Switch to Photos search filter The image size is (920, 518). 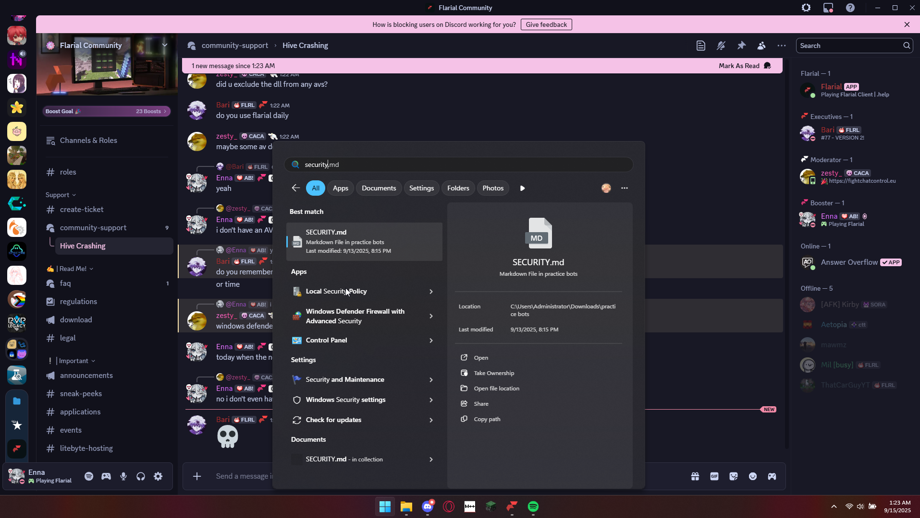(x=493, y=188)
